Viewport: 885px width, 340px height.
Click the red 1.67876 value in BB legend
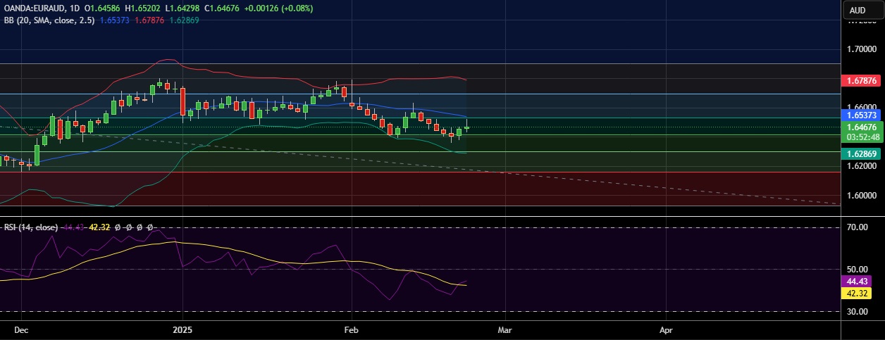pos(151,20)
